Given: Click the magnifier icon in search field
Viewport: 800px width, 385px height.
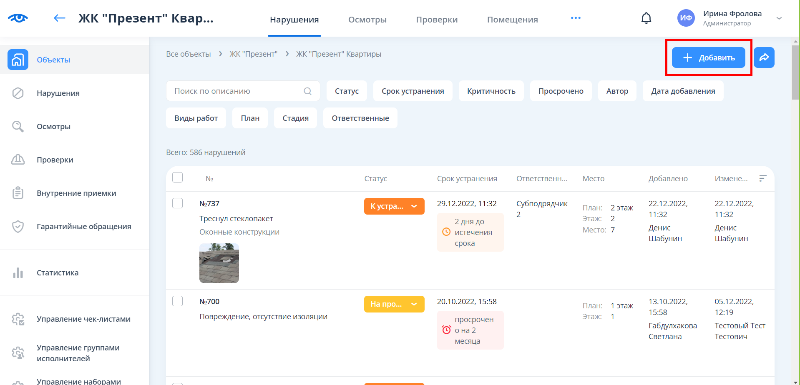Looking at the screenshot, I should pos(307,91).
